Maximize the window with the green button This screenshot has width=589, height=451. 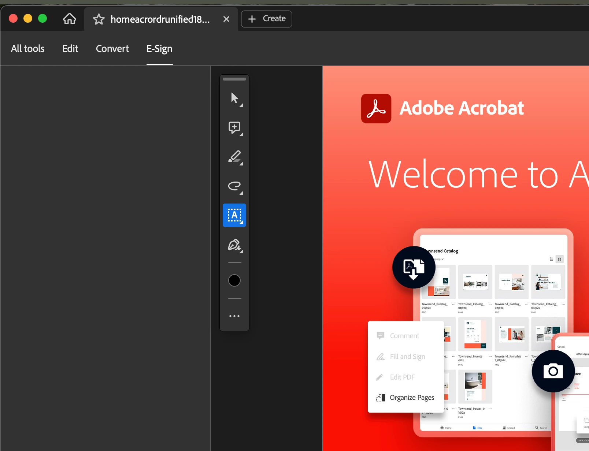[42, 18]
